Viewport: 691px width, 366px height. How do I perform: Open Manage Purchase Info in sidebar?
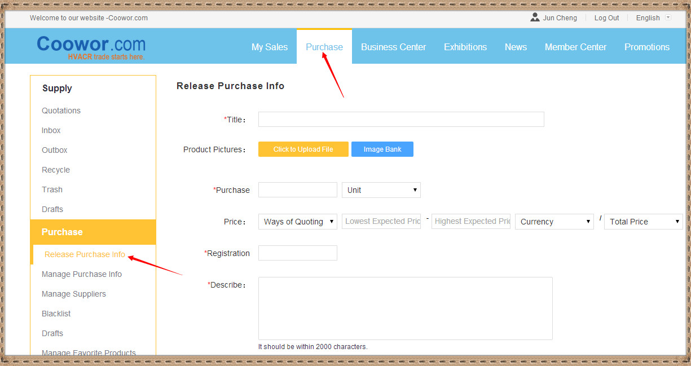coord(82,274)
